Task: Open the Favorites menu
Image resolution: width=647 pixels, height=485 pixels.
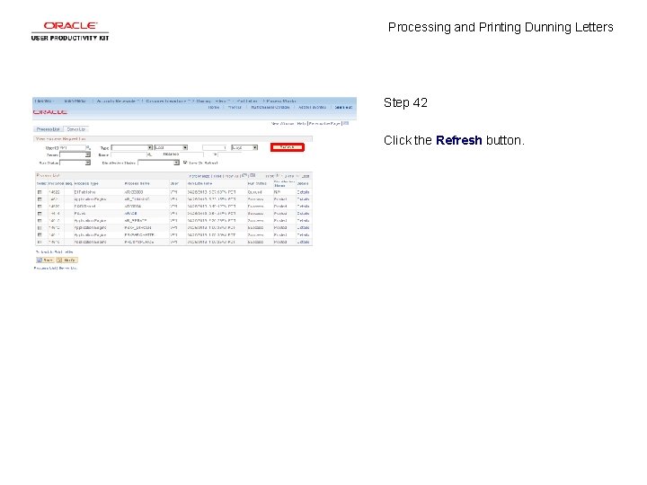Action: [43, 101]
